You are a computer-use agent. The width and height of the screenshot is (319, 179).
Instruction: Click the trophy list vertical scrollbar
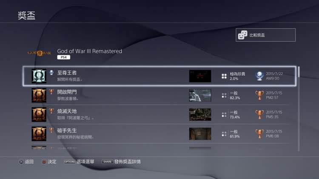299,109
